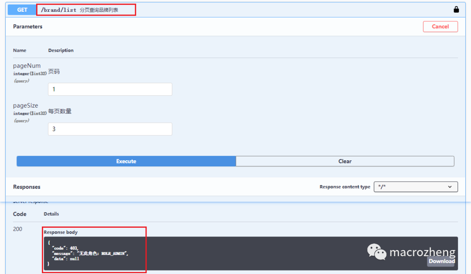This screenshot has width=471, height=274.
Task: Click the Description column header
Action: point(61,51)
